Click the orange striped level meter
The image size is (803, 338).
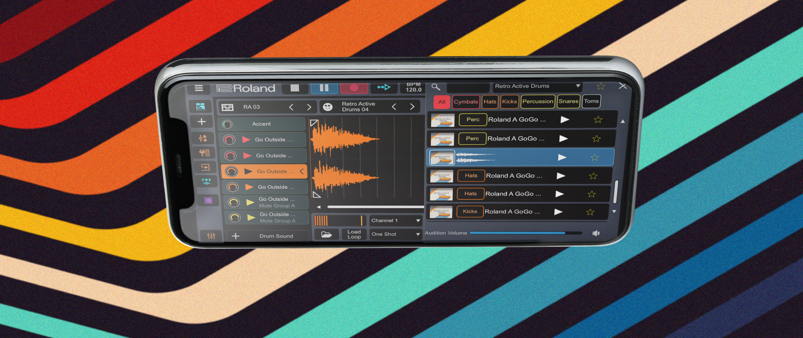pos(340,221)
